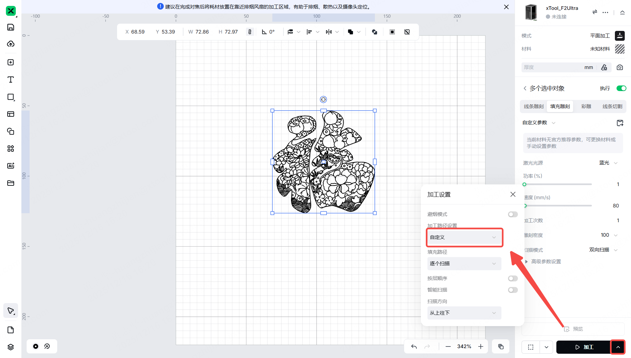
Task: Switch to the 线条雕刻 tab
Action: (533, 107)
